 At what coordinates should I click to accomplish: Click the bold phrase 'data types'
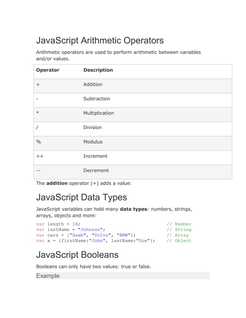click(x=133, y=209)
